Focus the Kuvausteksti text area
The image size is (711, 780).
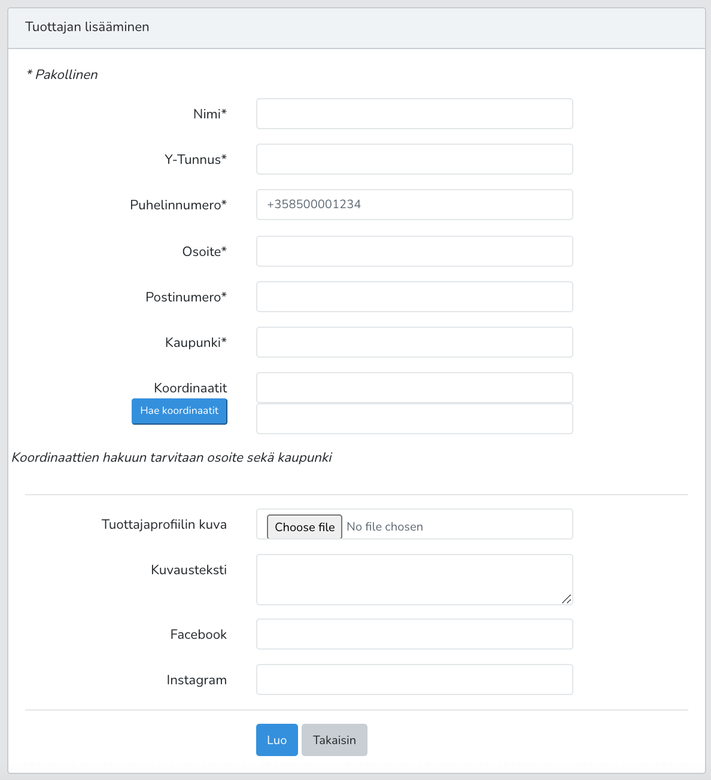coord(415,580)
